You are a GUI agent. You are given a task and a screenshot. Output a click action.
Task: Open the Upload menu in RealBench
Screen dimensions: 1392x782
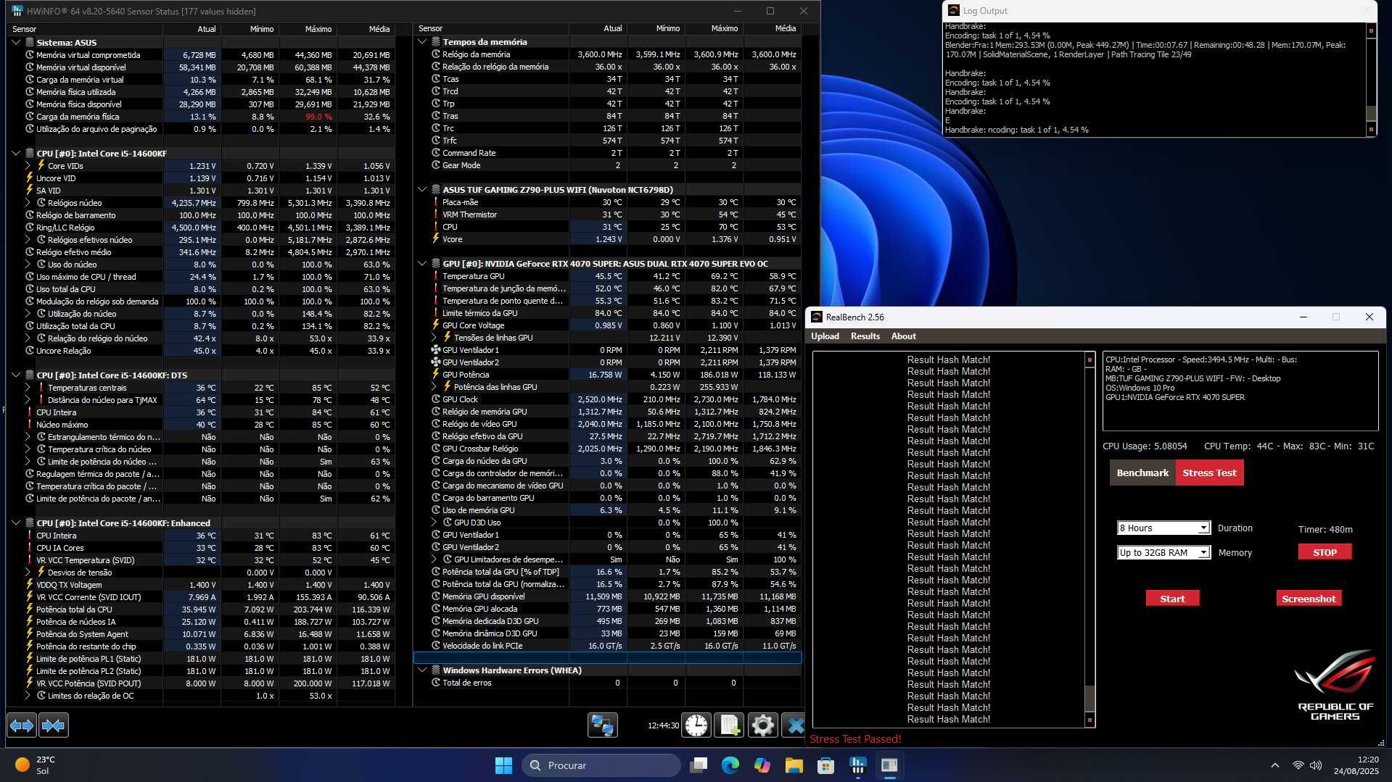pyautogui.click(x=825, y=336)
